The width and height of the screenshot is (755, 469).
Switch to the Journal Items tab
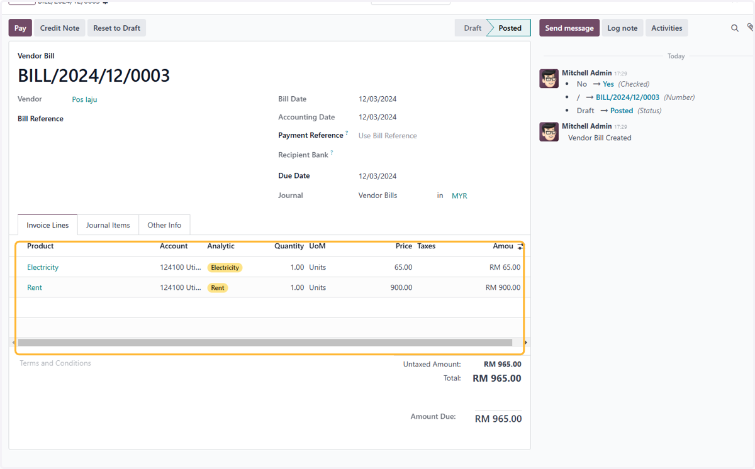coord(108,225)
